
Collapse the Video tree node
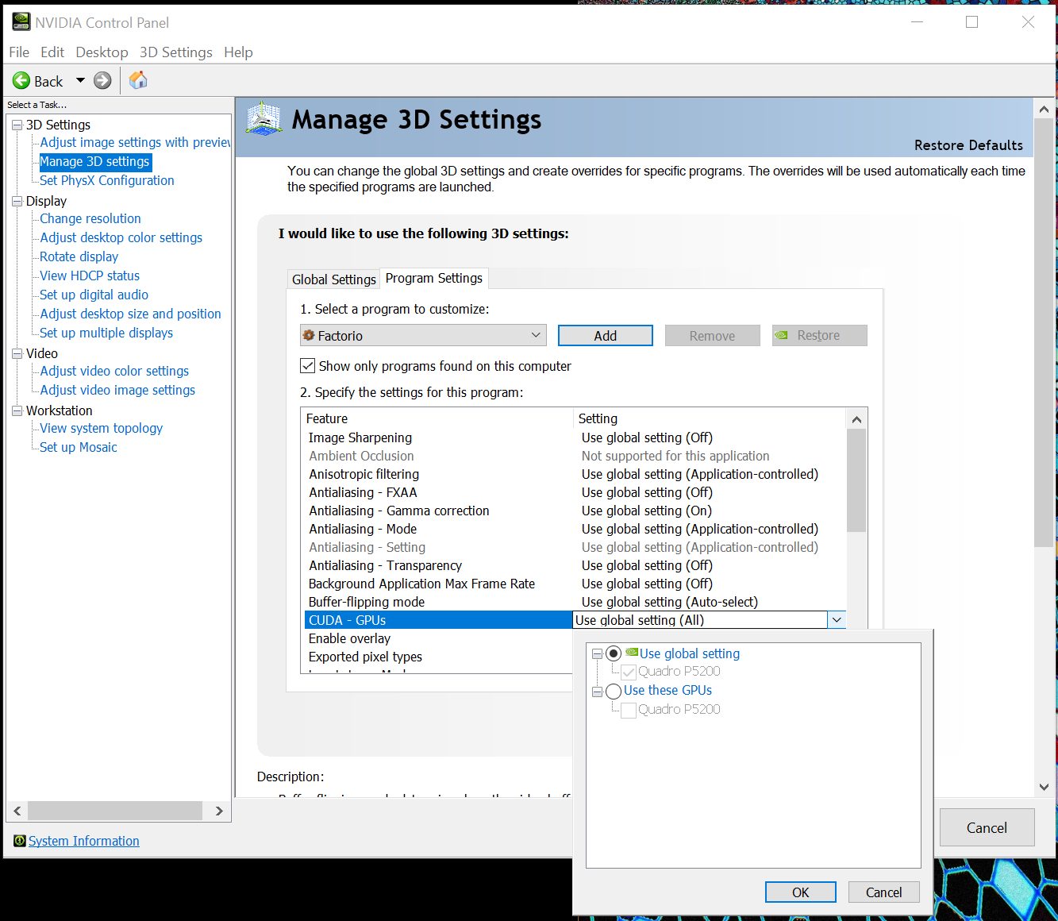click(17, 353)
